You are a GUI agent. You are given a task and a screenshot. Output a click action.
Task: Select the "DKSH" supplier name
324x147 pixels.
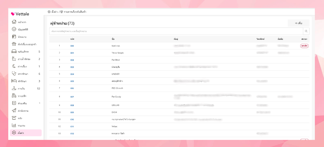click(x=114, y=112)
